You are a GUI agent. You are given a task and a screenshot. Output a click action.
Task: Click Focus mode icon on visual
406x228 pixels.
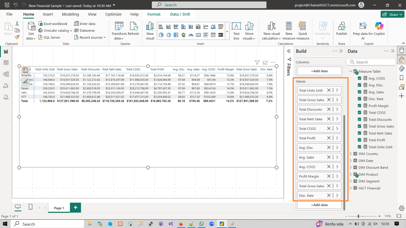click(x=265, y=63)
